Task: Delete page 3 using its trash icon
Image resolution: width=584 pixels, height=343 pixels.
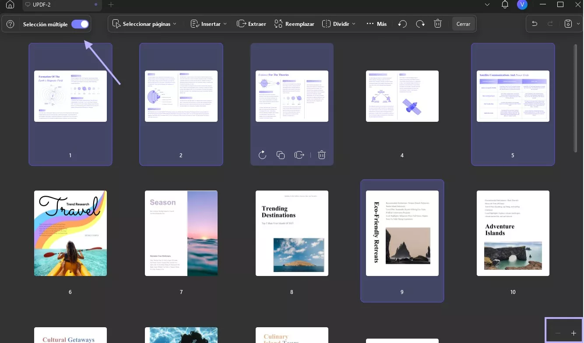Action: tap(322, 155)
